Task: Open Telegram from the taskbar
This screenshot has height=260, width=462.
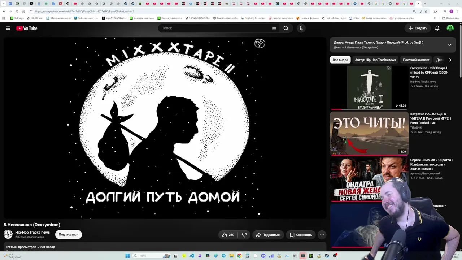Action: tap(223, 256)
